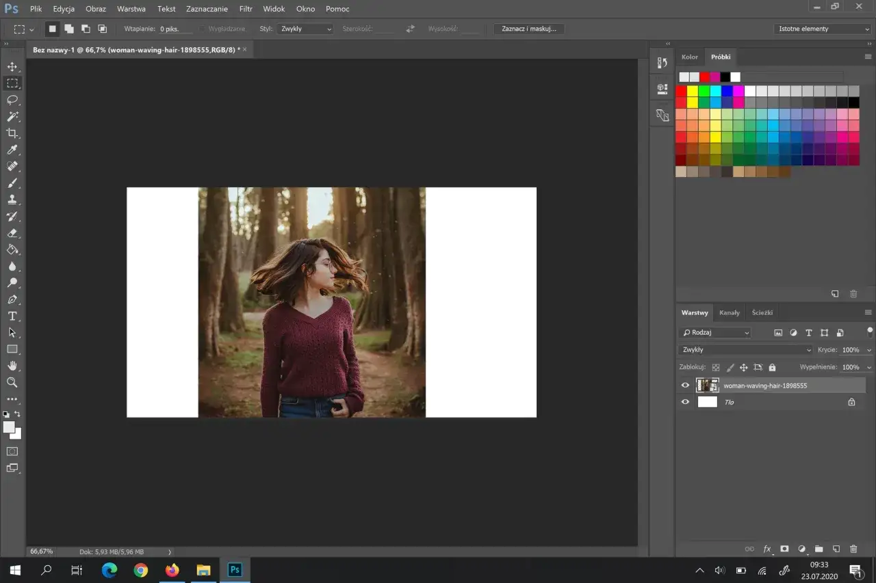Activate the Crop tool

(x=12, y=133)
